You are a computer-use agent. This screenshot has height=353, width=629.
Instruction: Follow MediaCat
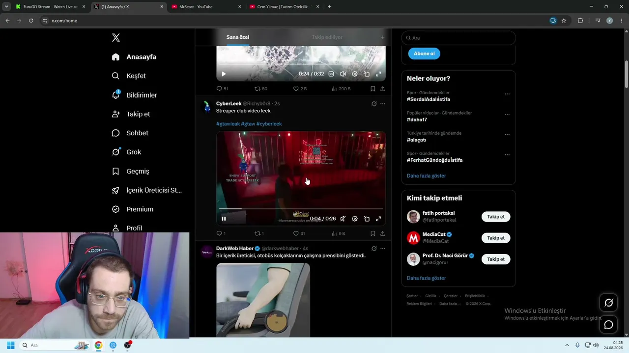tap(496, 238)
